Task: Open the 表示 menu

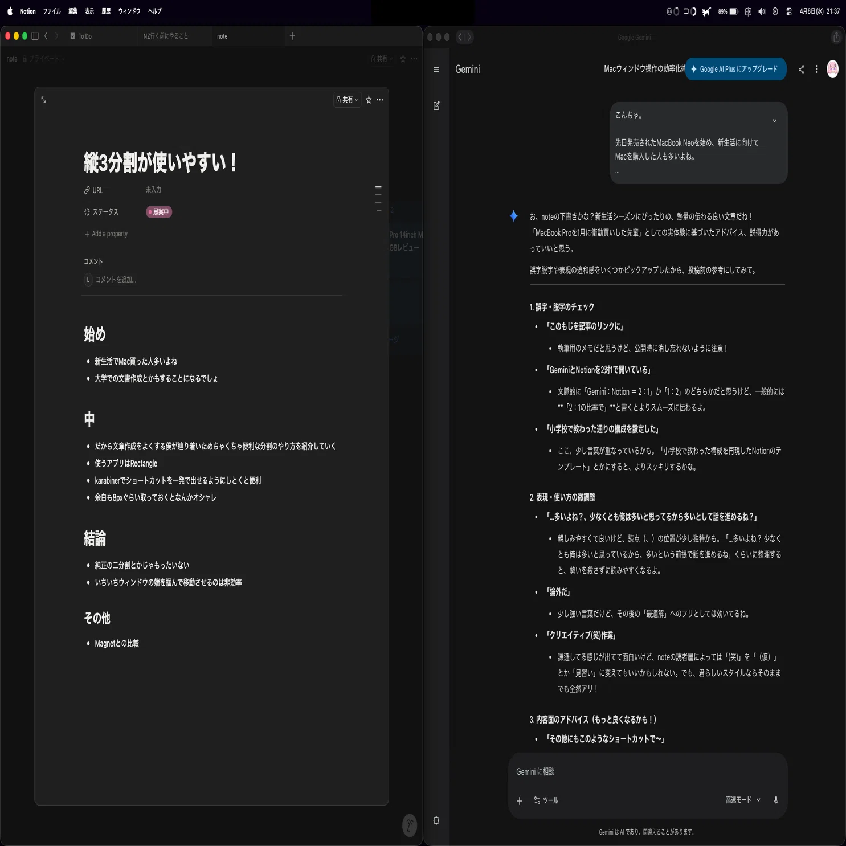Action: 89,11
